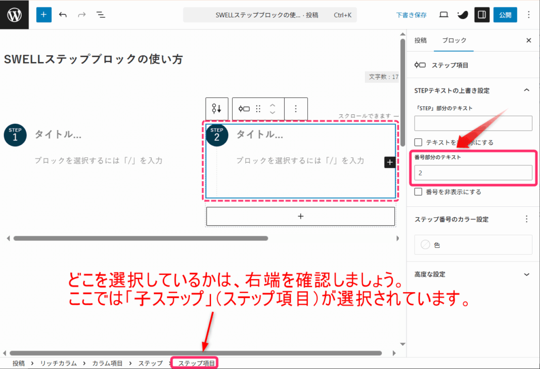This screenshot has height=369, width=540.
Task: Select the parent Step block icon
Action: [x=216, y=108]
